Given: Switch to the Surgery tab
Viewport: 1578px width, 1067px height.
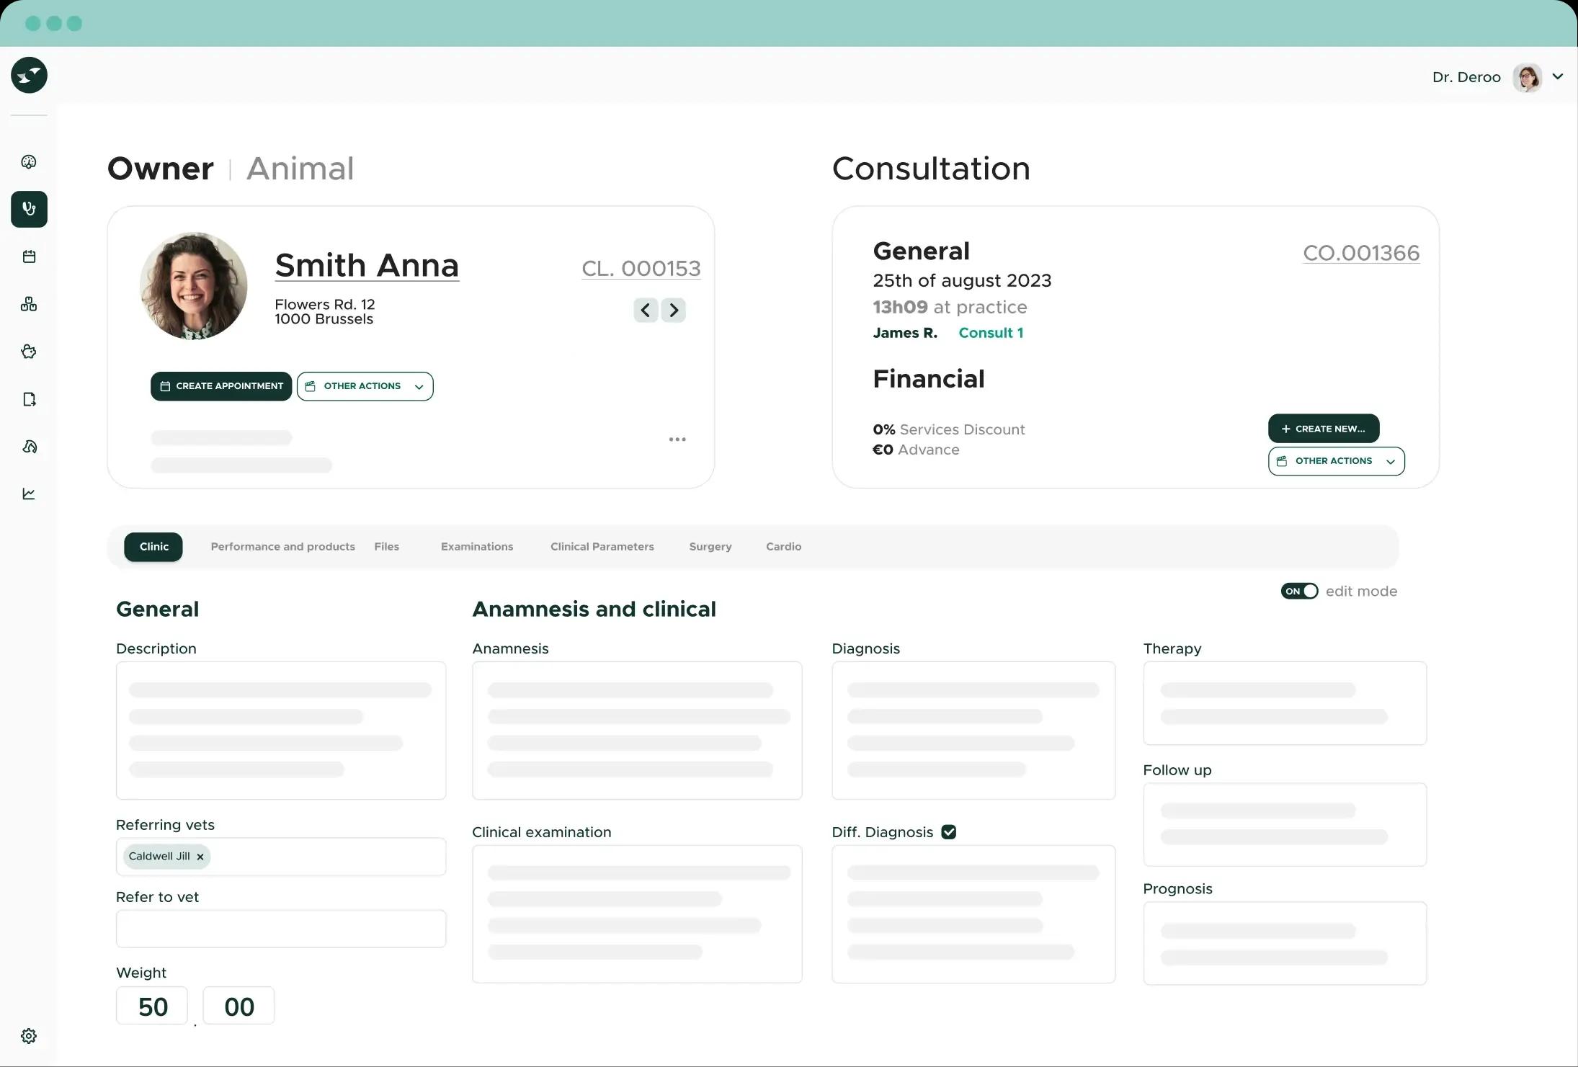Looking at the screenshot, I should pos(710,547).
